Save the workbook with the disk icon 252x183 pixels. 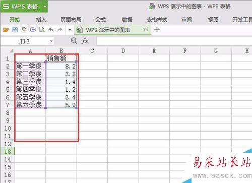(15, 30)
